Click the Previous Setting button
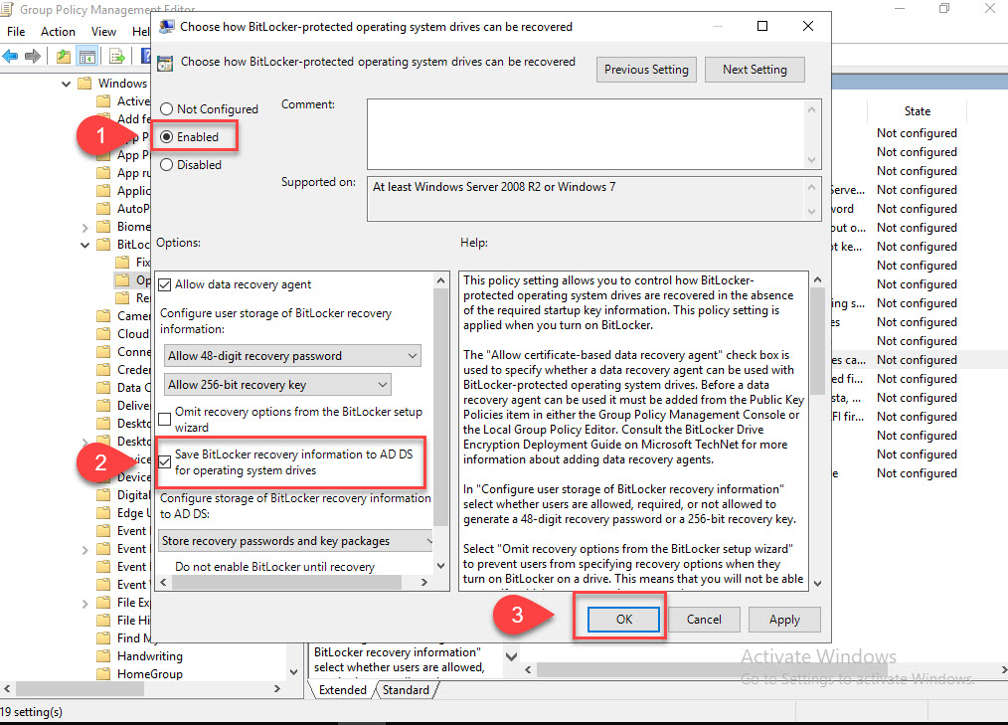The image size is (1008, 725). click(646, 70)
